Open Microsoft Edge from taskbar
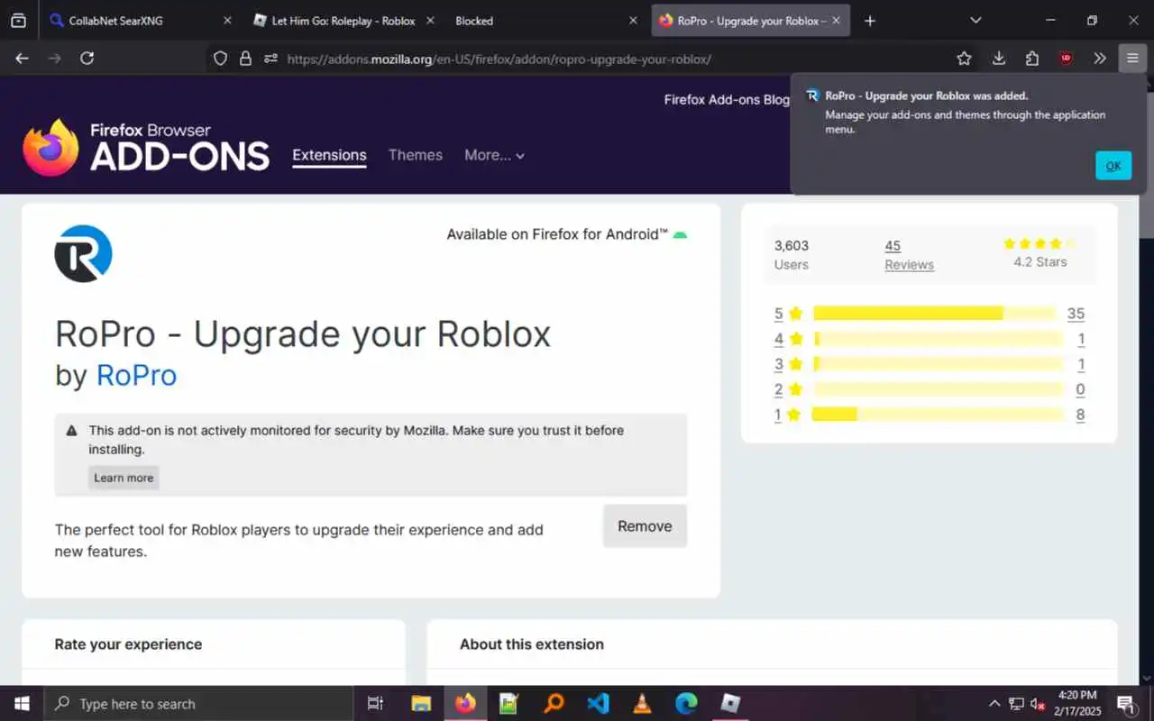1154x721 pixels. 686,704
